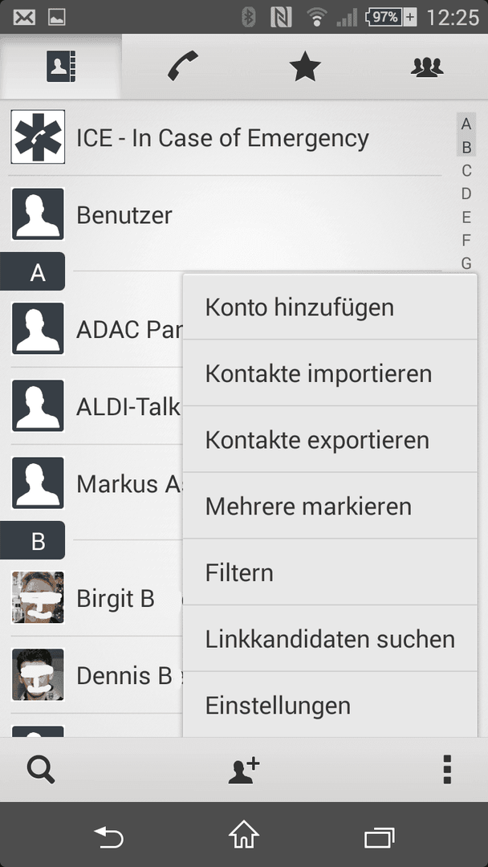
Task: Tap the Android back navigation button
Action: (109, 836)
